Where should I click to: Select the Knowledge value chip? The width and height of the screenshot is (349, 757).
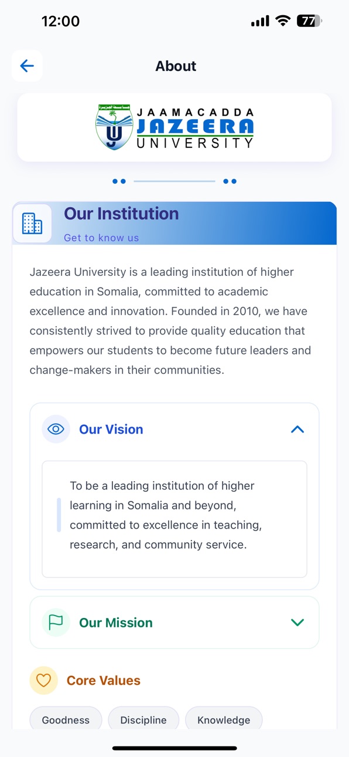[x=224, y=720]
